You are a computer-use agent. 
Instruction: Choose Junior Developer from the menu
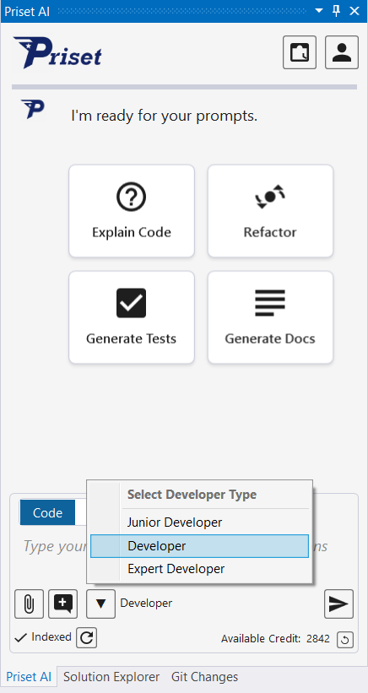200,522
